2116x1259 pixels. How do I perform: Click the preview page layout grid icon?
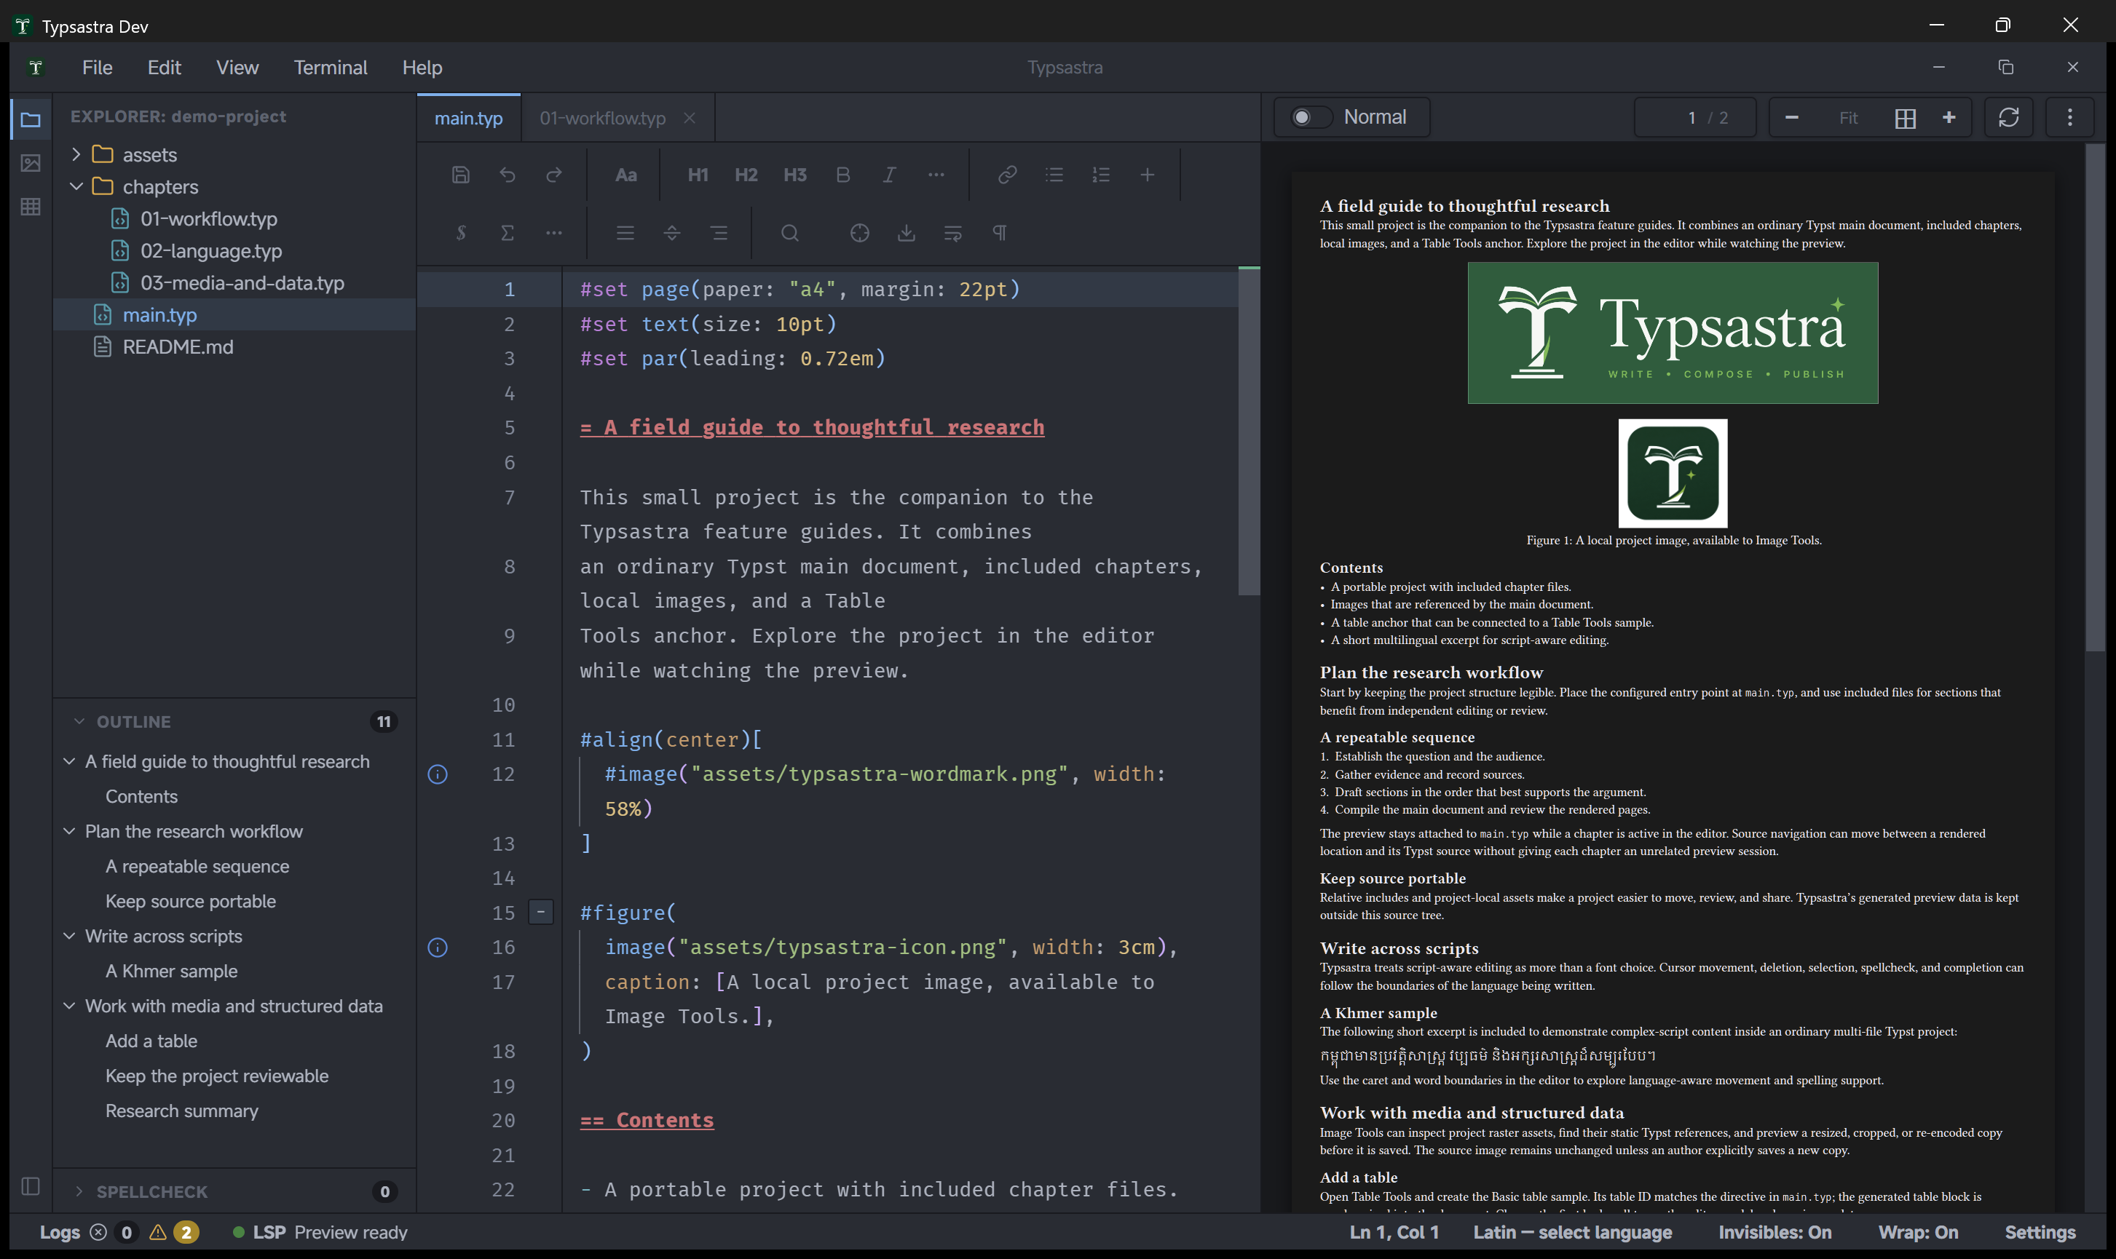pos(1905,118)
